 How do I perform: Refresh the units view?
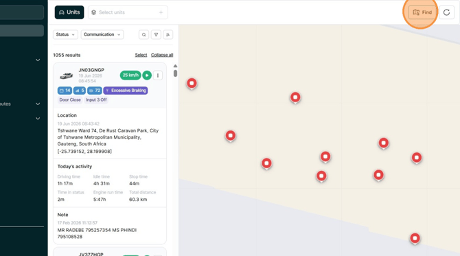click(x=446, y=12)
